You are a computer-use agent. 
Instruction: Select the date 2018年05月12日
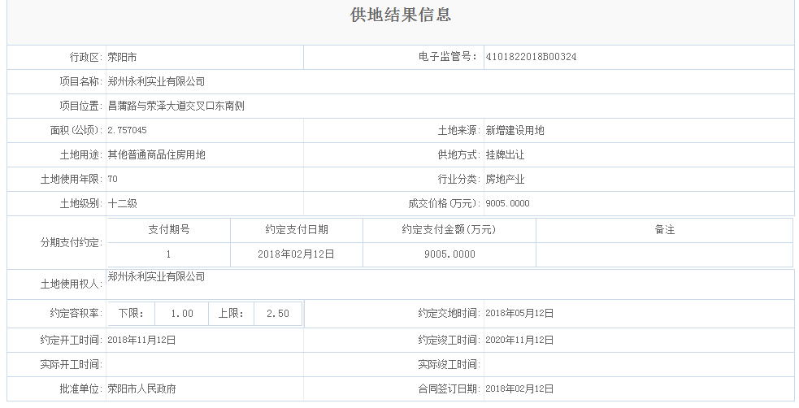tap(519, 313)
